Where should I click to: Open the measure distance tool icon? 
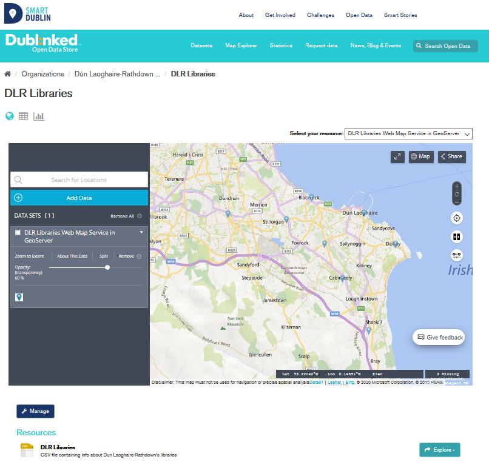click(x=457, y=255)
